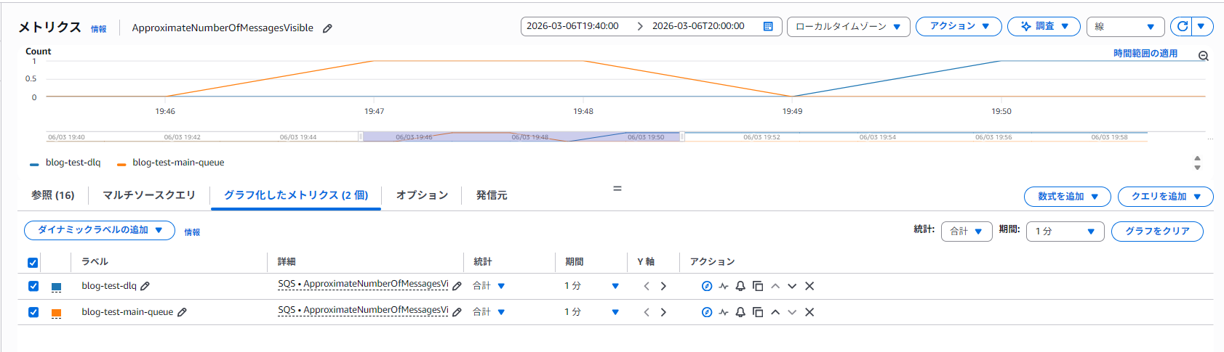Remove the blog-test-dlq metric with X icon
Screen dimensions: 1224x352
pos(809,286)
